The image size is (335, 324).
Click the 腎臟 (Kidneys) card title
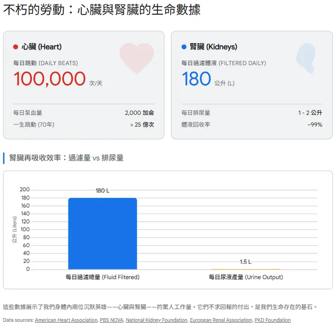click(213, 47)
